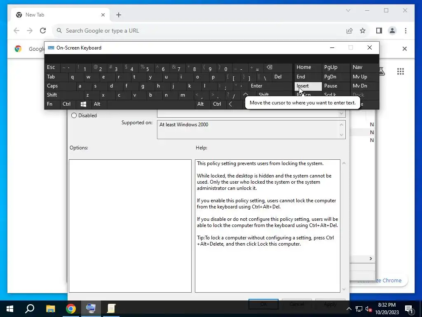Click the Supported on text box

click(x=251, y=130)
